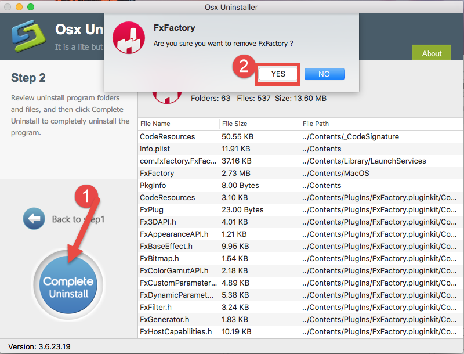Cancel removal by clicking NO
The width and height of the screenshot is (464, 354).
324,74
